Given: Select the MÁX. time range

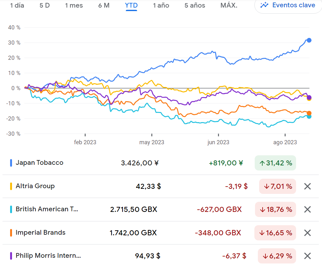Looking at the screenshot, I should coord(229,5).
